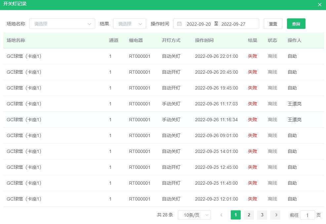The image size is (326, 224).
Task: Click the 查询 search button
Action: tap(296, 23)
